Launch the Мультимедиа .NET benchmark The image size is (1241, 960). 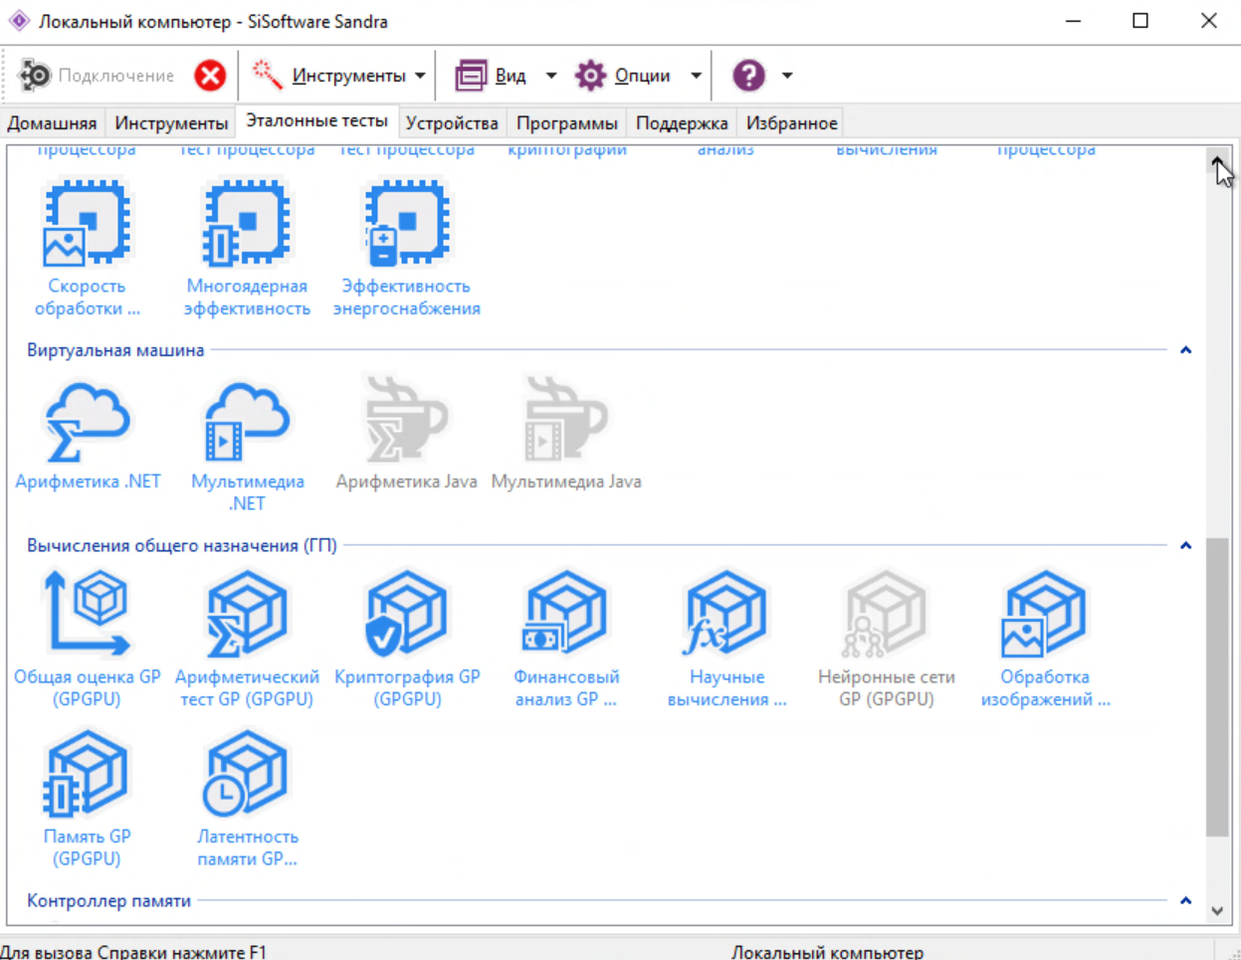247,446
